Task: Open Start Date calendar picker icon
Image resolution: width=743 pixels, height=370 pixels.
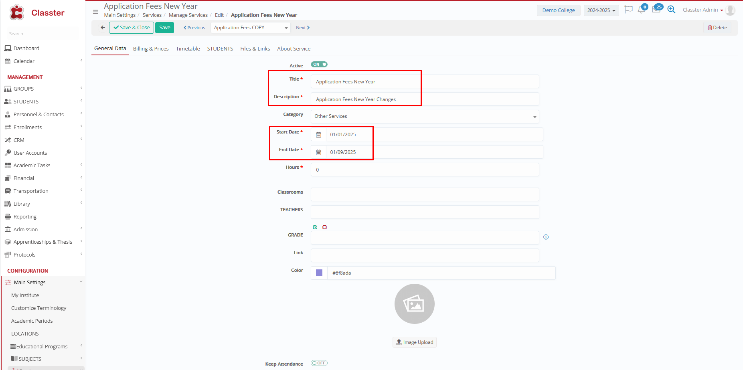Action: [318, 135]
